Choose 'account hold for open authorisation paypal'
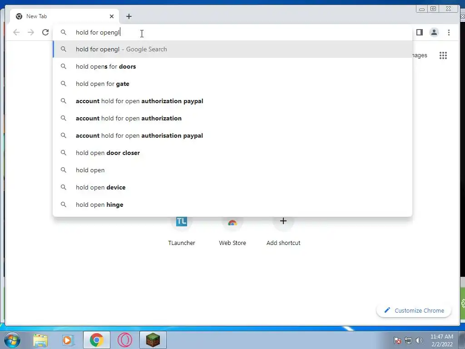The height and width of the screenshot is (349, 465). coord(232,135)
